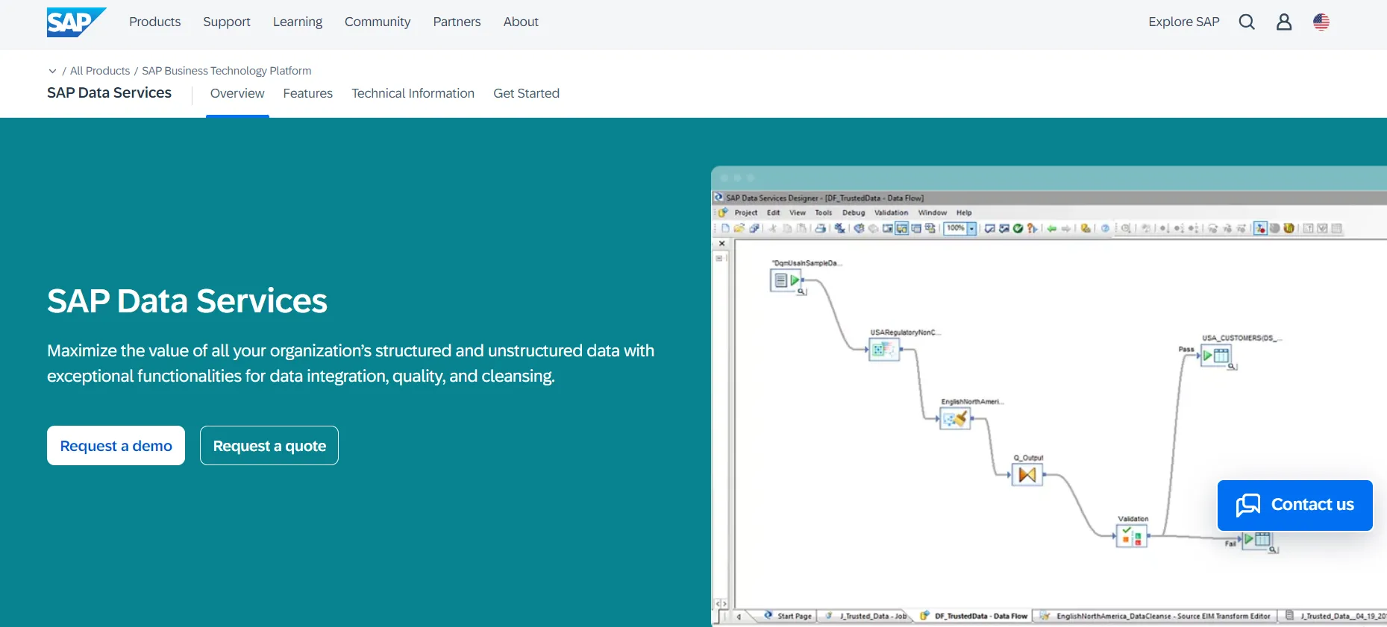Open the Support menu
Viewport: 1387px width, 627px height.
tap(227, 22)
